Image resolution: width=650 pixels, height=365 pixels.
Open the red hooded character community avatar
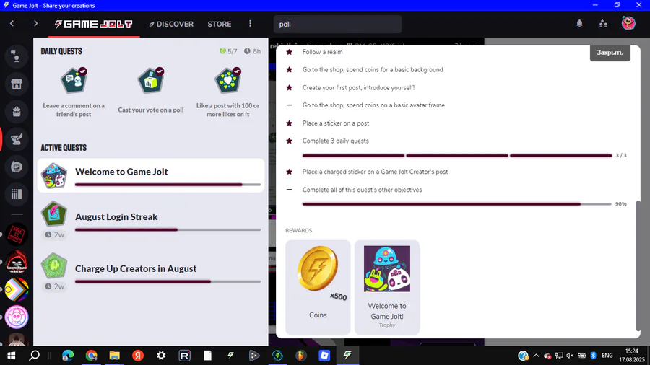(x=17, y=262)
